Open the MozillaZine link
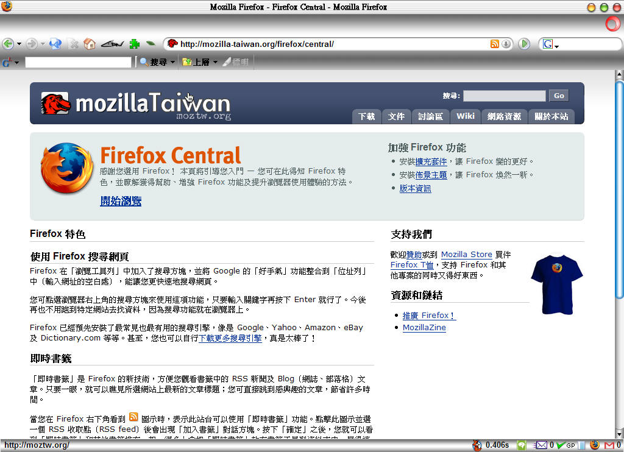This screenshot has height=452, width=624. [x=424, y=328]
